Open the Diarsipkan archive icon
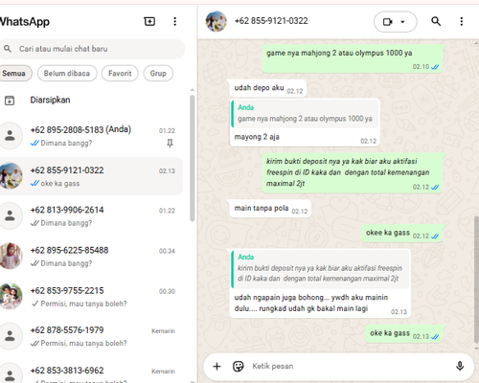Image resolution: width=479 pixels, height=383 pixels. click(10, 101)
